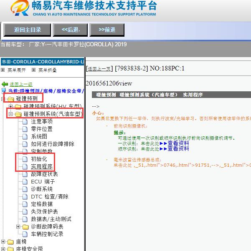This screenshot has width=251, height=251.
Task: Click the page icon of 零件位置
Action: tap(25, 129)
